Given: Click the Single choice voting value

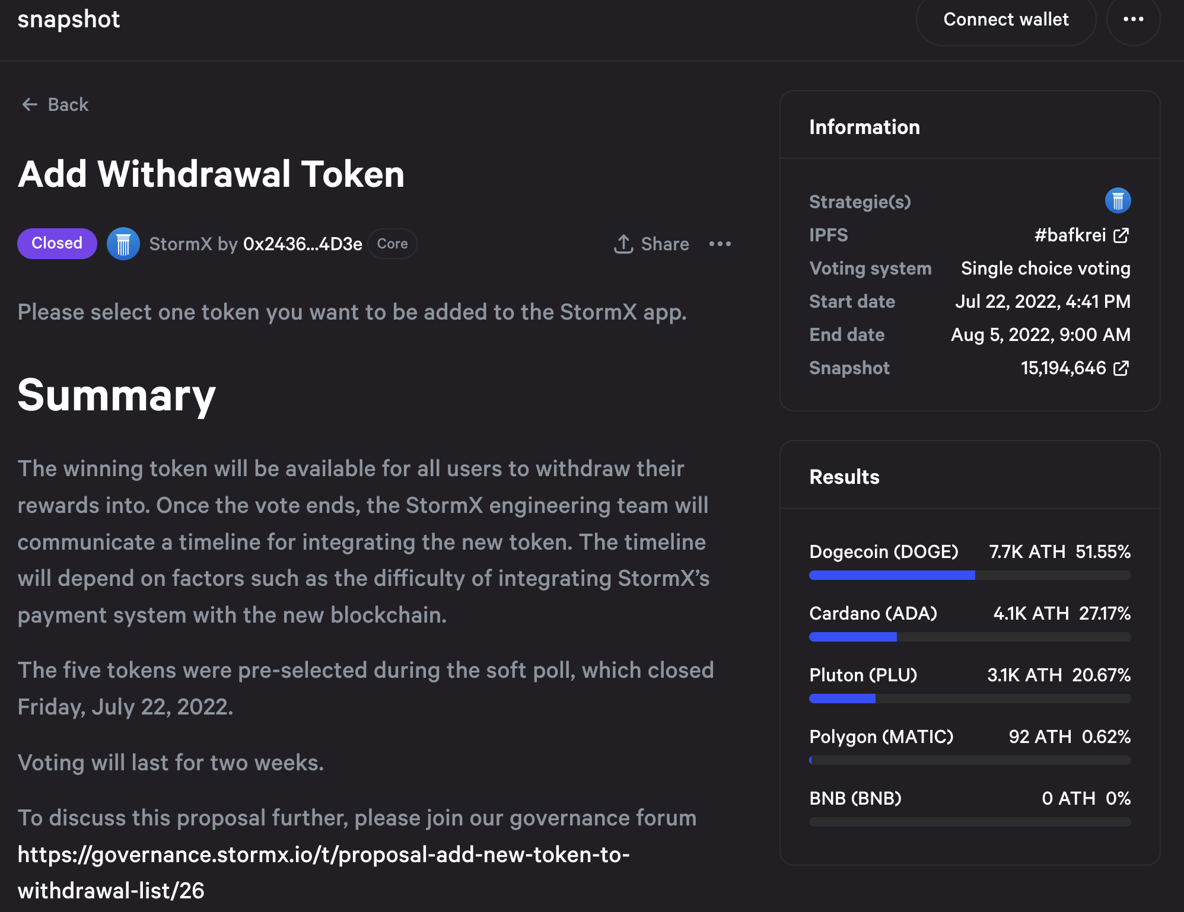Looking at the screenshot, I should (x=1046, y=269).
